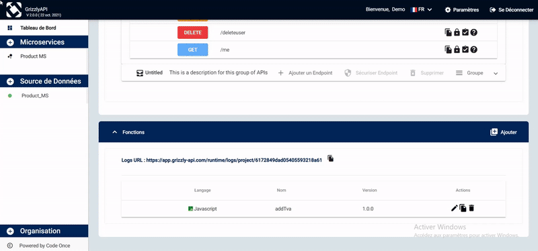Open the Tableau de Bord dashboard icon
This screenshot has height=251, width=538.
[x=9, y=28]
